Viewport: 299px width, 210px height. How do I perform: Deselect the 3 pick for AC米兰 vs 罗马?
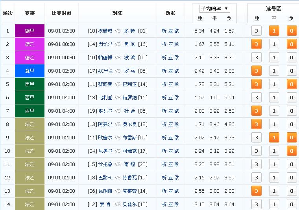(x=257, y=71)
